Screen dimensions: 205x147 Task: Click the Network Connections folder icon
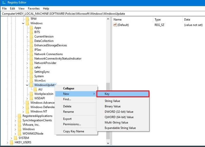[x=31, y=54]
